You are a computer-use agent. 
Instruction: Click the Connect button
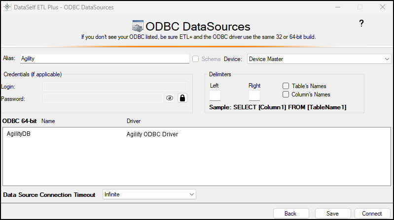pos(372,213)
